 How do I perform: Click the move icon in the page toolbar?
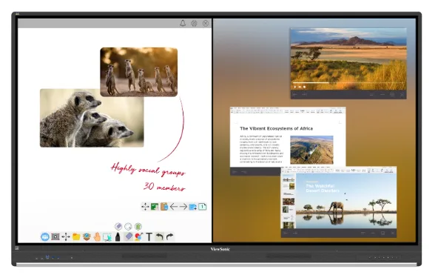(x=145, y=207)
